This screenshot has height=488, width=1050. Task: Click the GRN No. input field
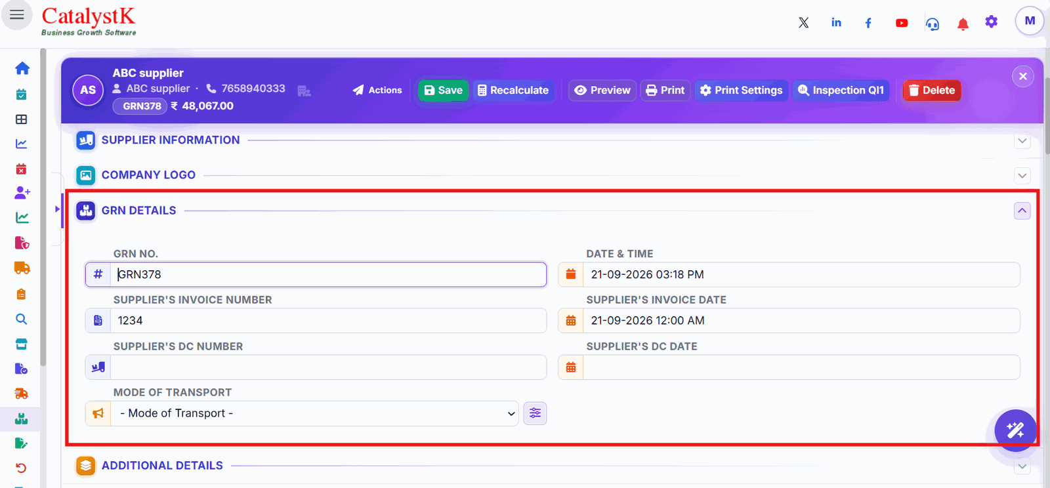[x=328, y=274]
